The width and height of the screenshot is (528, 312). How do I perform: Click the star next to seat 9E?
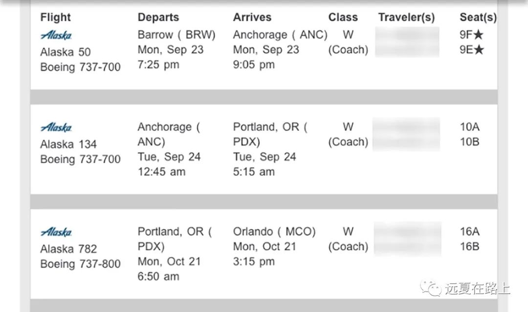(479, 50)
